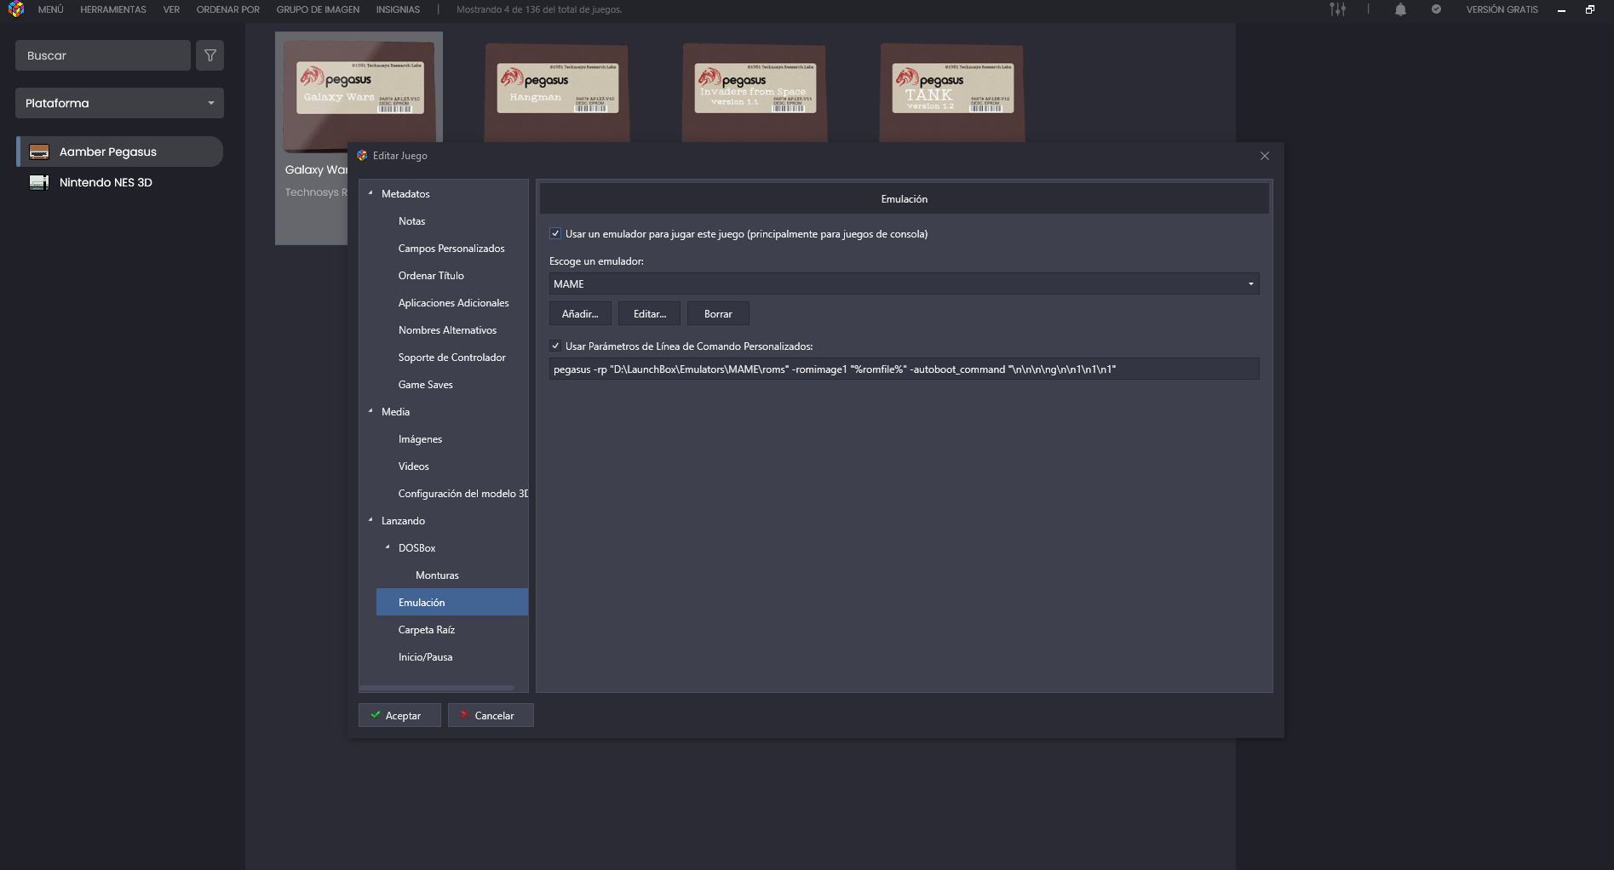Select Monturas in the tree
This screenshot has width=1614, height=870.
437,575
